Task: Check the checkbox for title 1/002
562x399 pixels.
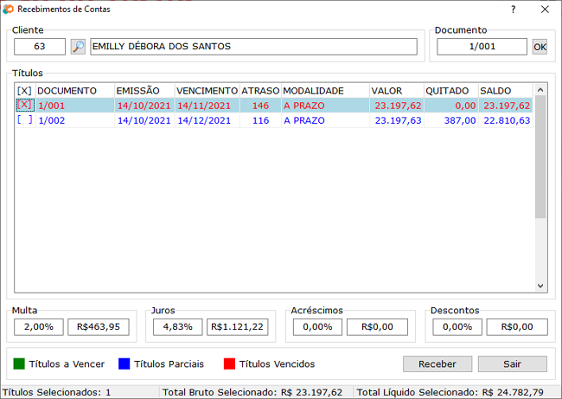Action: [x=25, y=119]
